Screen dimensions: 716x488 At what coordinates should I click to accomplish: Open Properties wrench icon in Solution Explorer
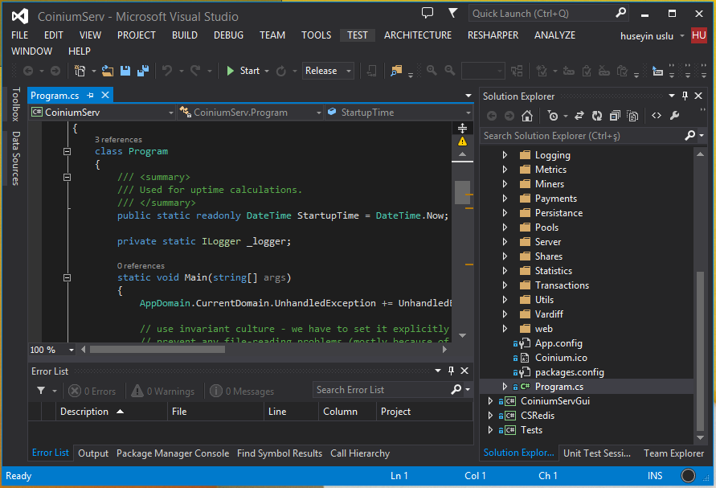click(675, 116)
